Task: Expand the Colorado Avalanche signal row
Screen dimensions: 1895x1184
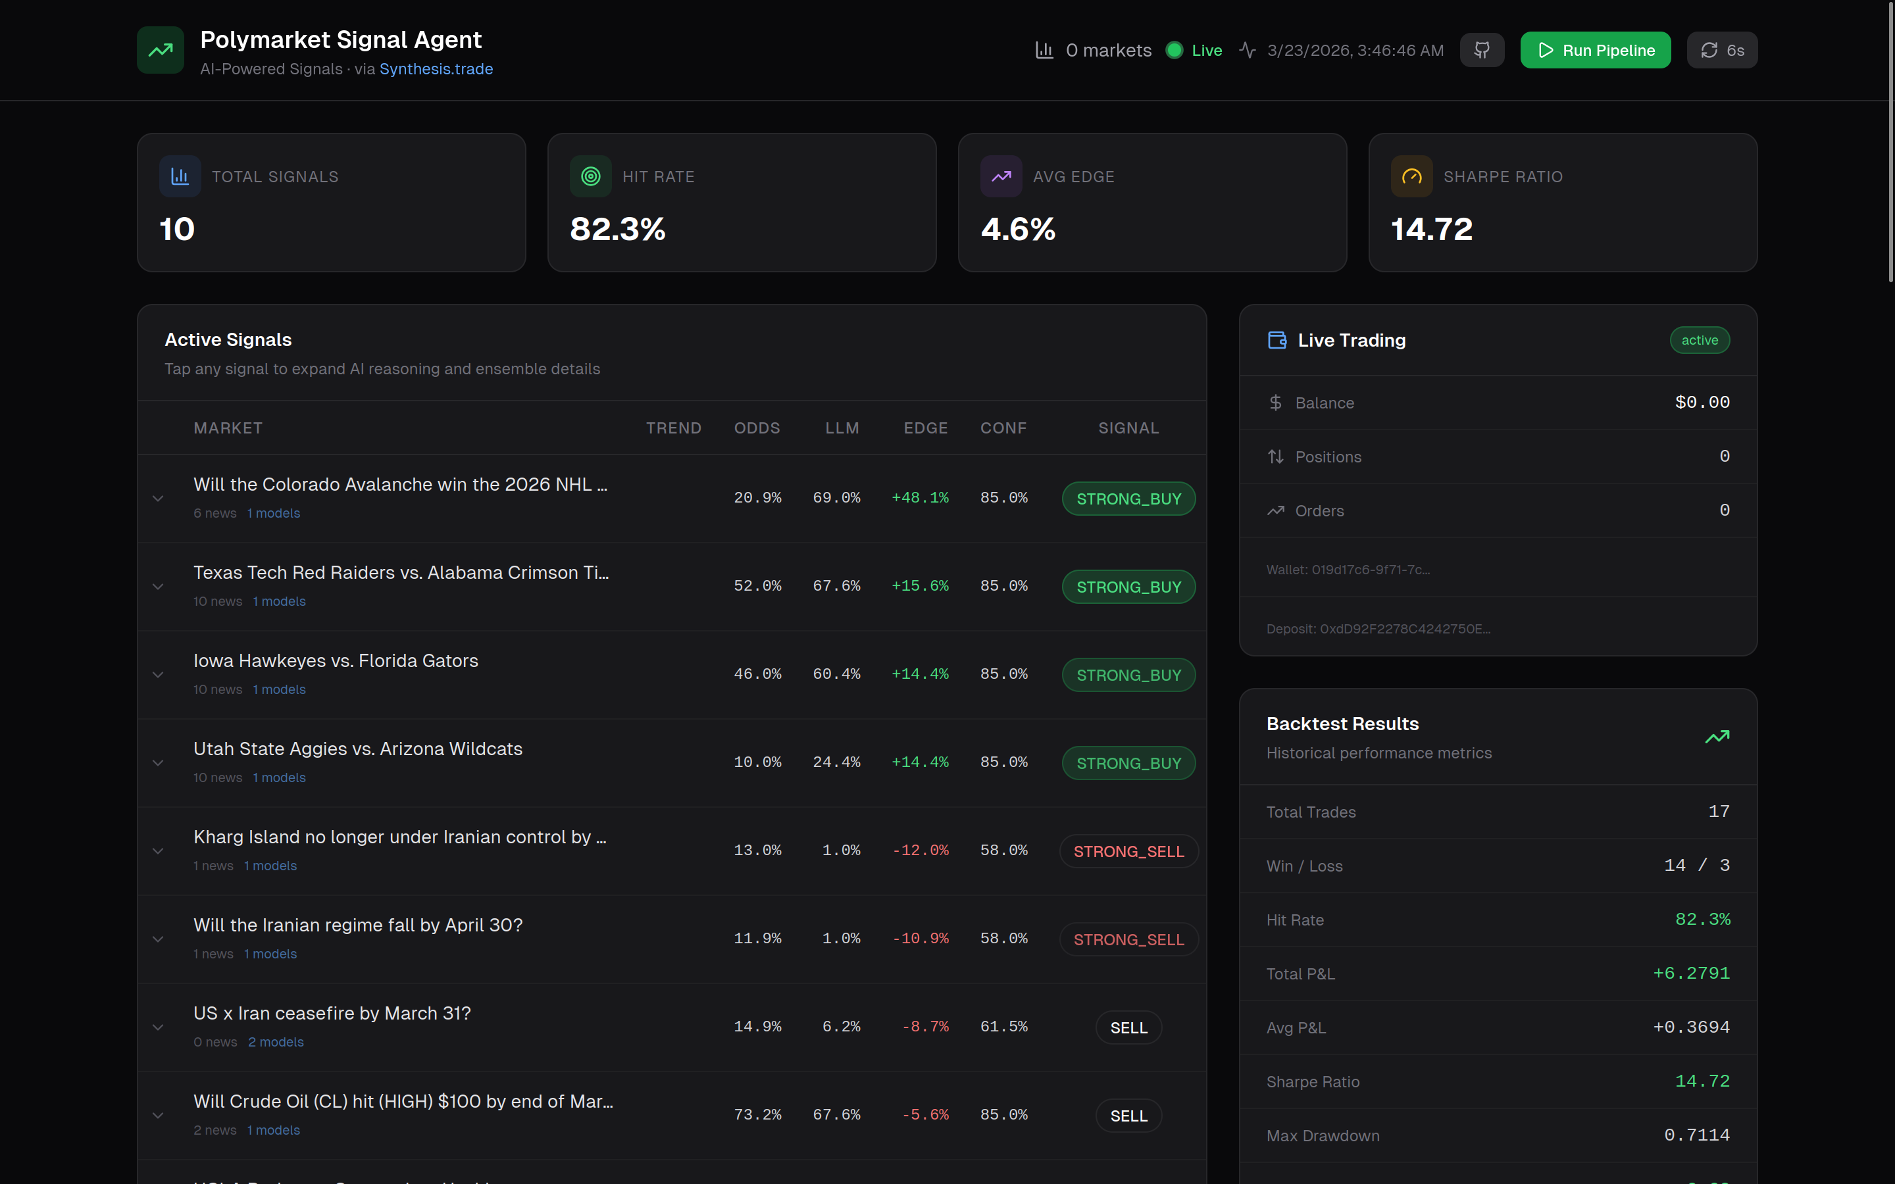Action: [158, 498]
